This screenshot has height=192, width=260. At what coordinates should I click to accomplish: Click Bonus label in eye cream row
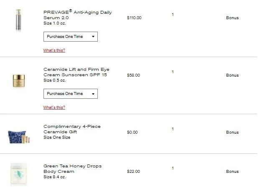click(232, 75)
